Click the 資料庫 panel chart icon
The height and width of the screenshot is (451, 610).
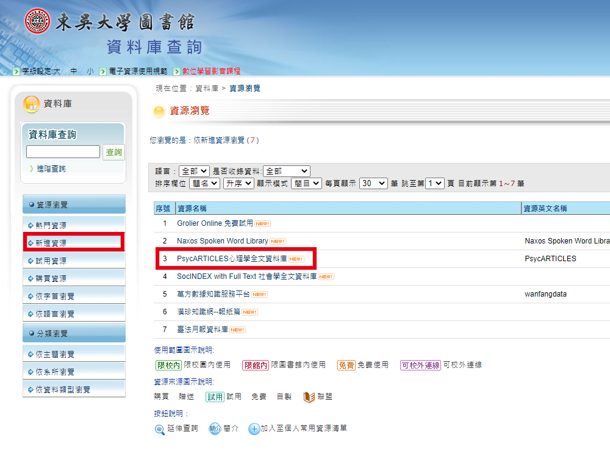(32, 104)
